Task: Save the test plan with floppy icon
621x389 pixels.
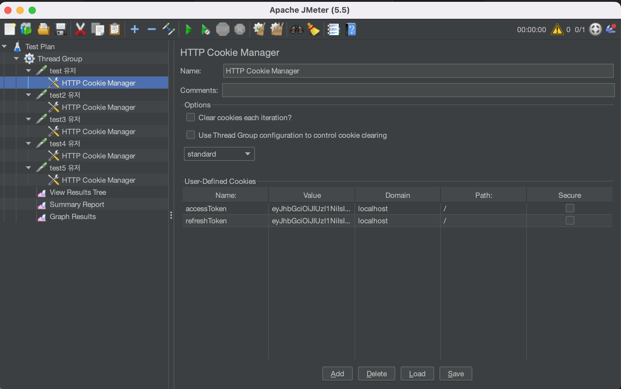Action: [61, 29]
